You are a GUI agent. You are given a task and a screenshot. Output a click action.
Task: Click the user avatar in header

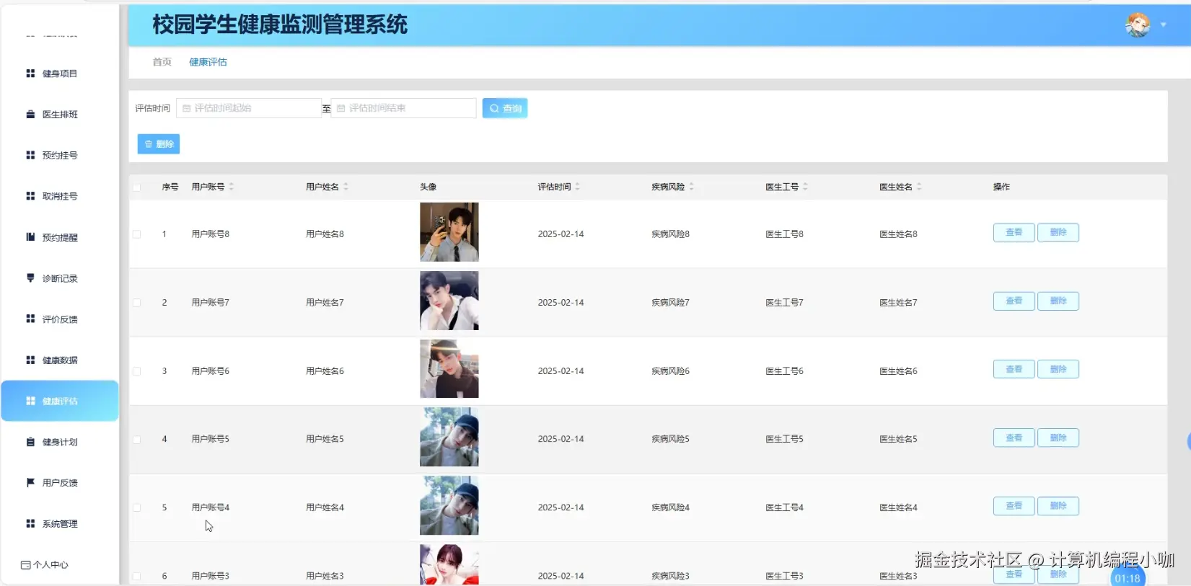tap(1138, 25)
